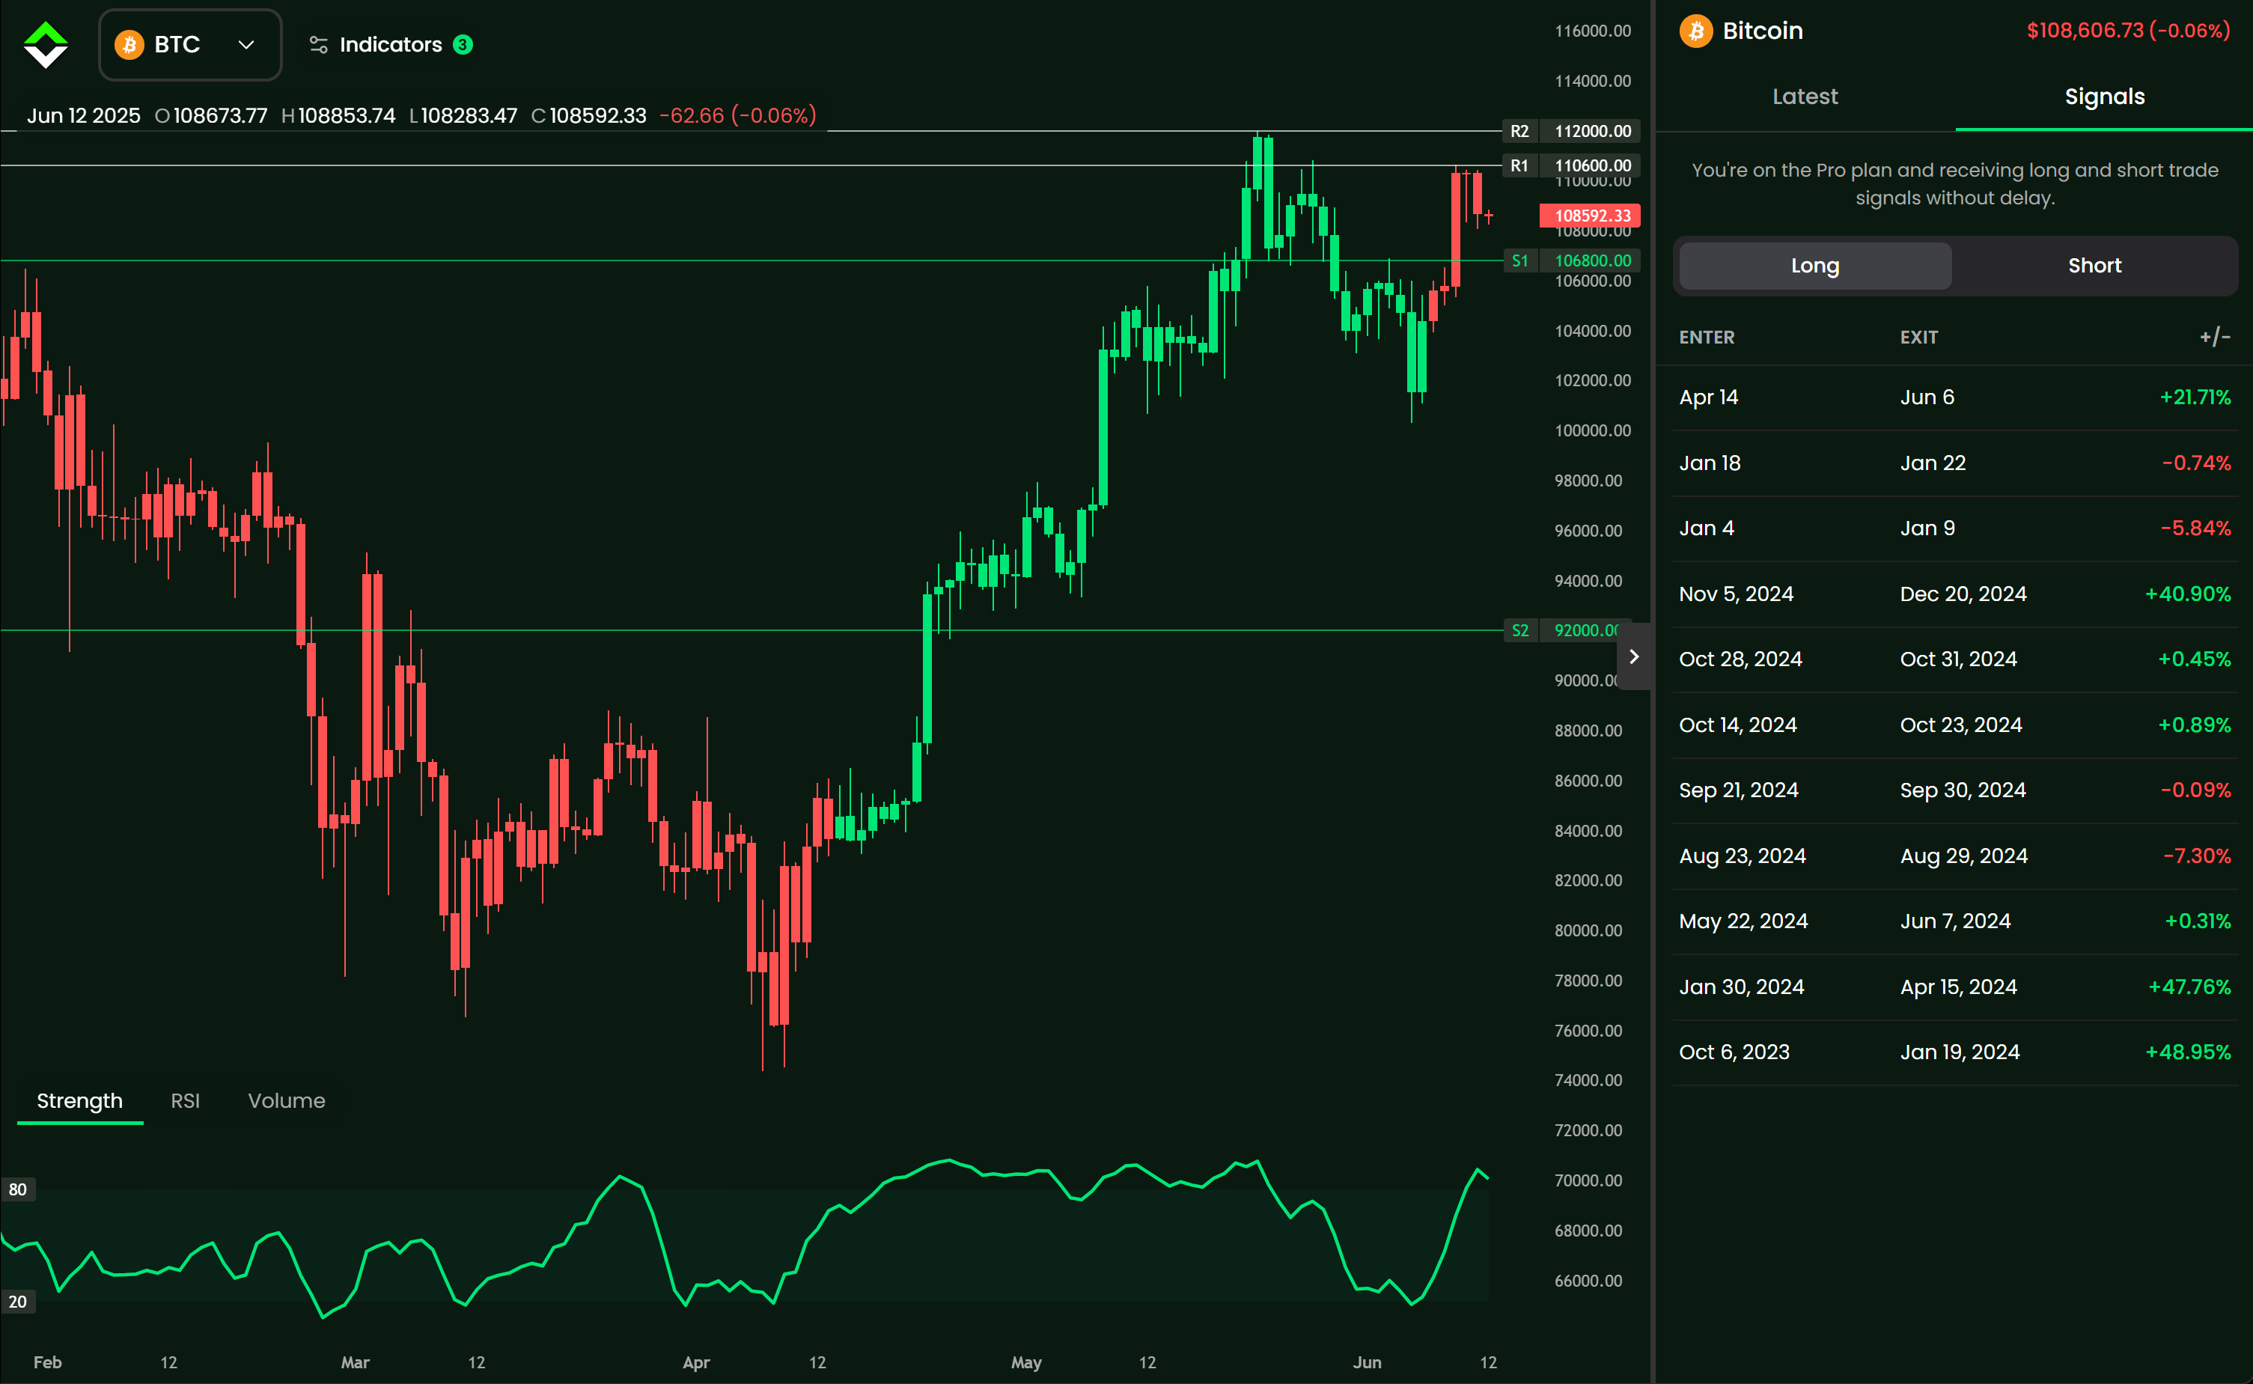This screenshot has width=2253, height=1384.
Task: Click the Strength pane 20 level label
Action: tap(18, 1302)
